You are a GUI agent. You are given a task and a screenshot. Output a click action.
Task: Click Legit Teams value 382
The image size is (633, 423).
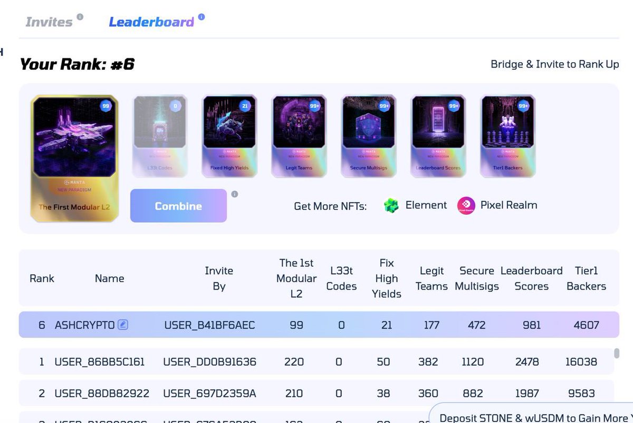pyautogui.click(x=428, y=362)
